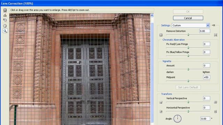Click the 'Midpoint' label
Screen dimensions: 223x125
[171, 77]
